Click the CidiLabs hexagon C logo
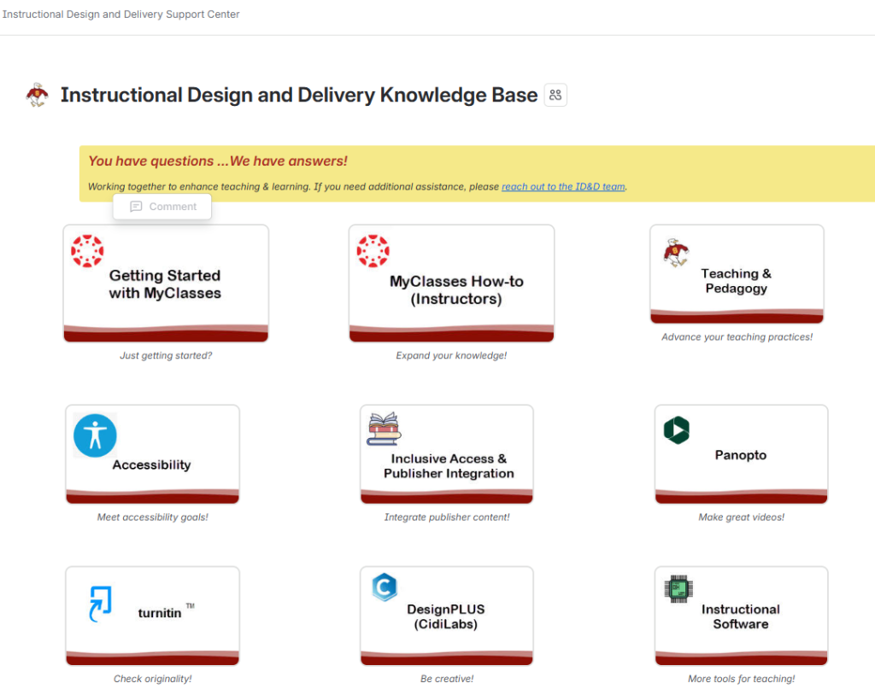This screenshot has height=695, width=875. tap(385, 587)
